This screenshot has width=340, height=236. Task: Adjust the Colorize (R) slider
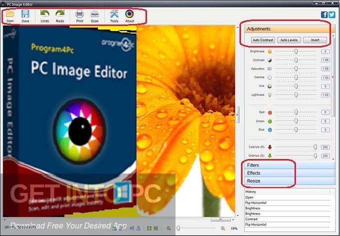click(296, 147)
